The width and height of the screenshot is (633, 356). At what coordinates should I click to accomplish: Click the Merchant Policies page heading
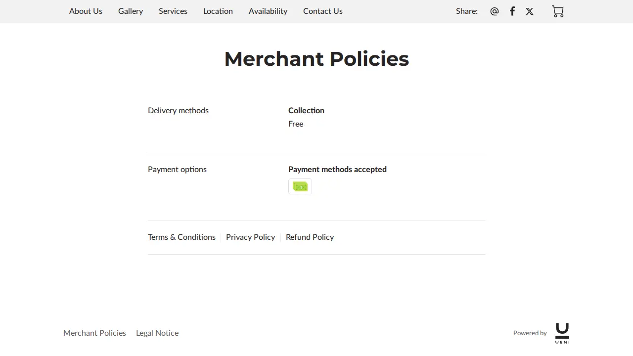pyautogui.click(x=316, y=59)
